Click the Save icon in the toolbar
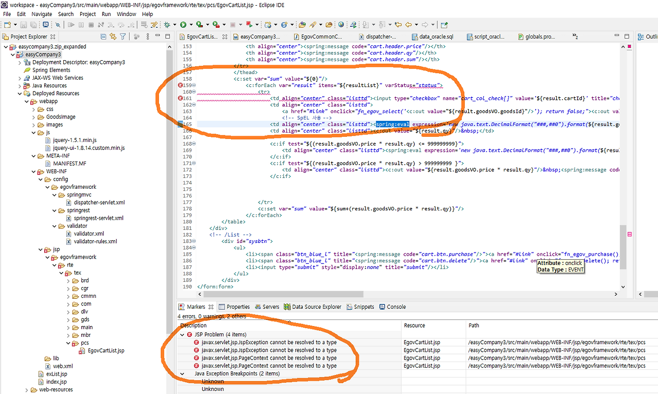 [x=23, y=24]
